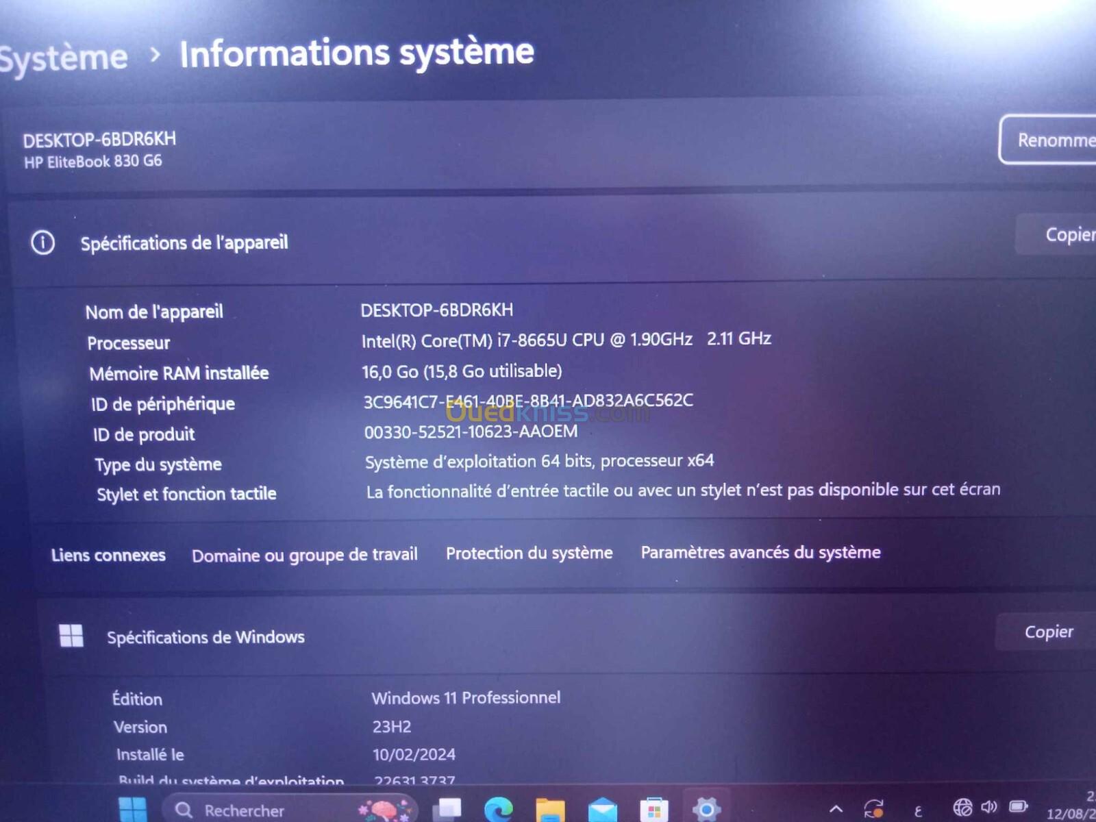This screenshot has width=1096, height=822.
Task: Click the Windows logo beside Spécifications de Windows
Action: click(71, 636)
